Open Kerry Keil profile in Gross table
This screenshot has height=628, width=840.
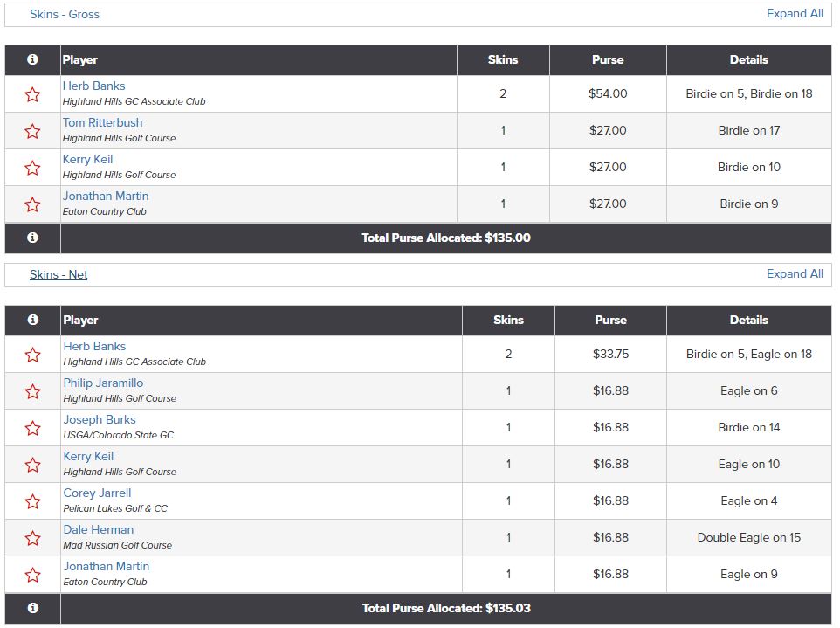coord(88,159)
